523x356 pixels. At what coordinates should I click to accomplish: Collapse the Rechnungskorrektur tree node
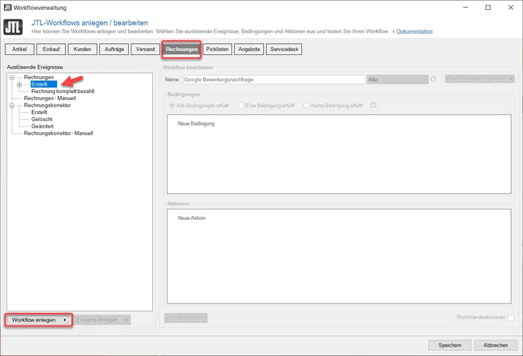pos(12,105)
